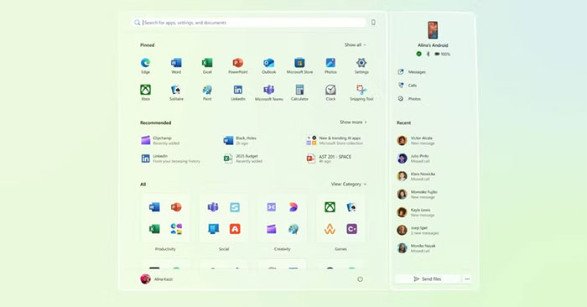This screenshot has height=307, width=587.
Task: Open Messages in phone panel
Action: (x=413, y=72)
